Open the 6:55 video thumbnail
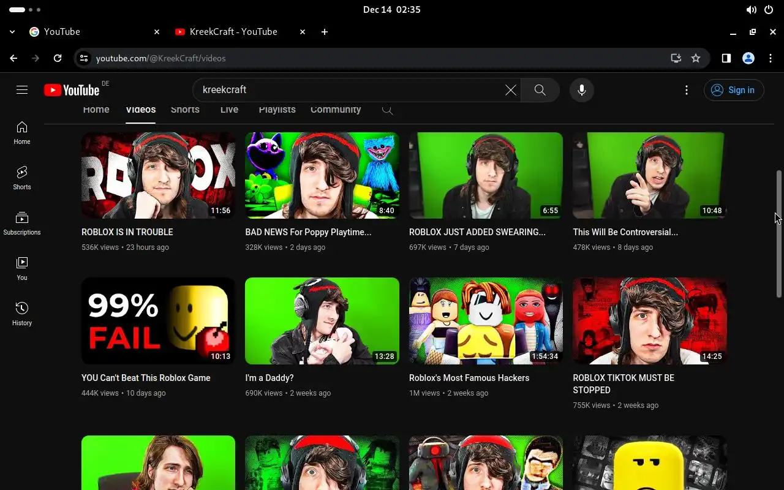This screenshot has height=490, width=784. (486, 175)
